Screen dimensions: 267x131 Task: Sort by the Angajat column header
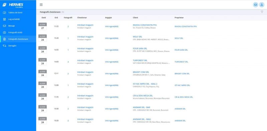(108, 18)
